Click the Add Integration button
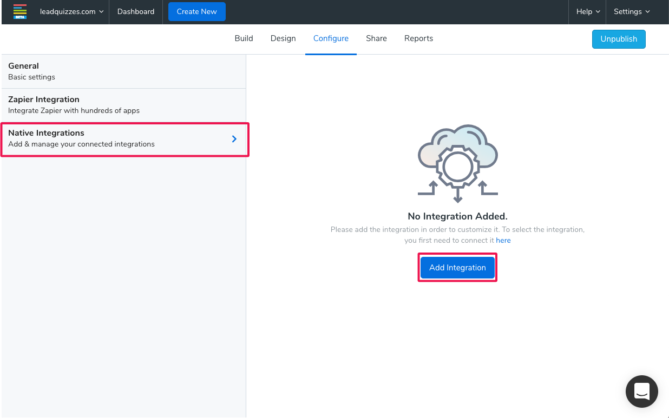This screenshot has height=418, width=669. click(457, 268)
